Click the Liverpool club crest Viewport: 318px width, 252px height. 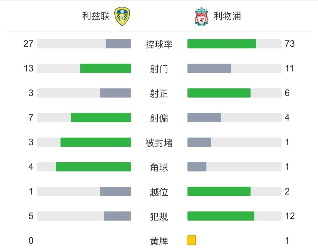click(x=201, y=17)
